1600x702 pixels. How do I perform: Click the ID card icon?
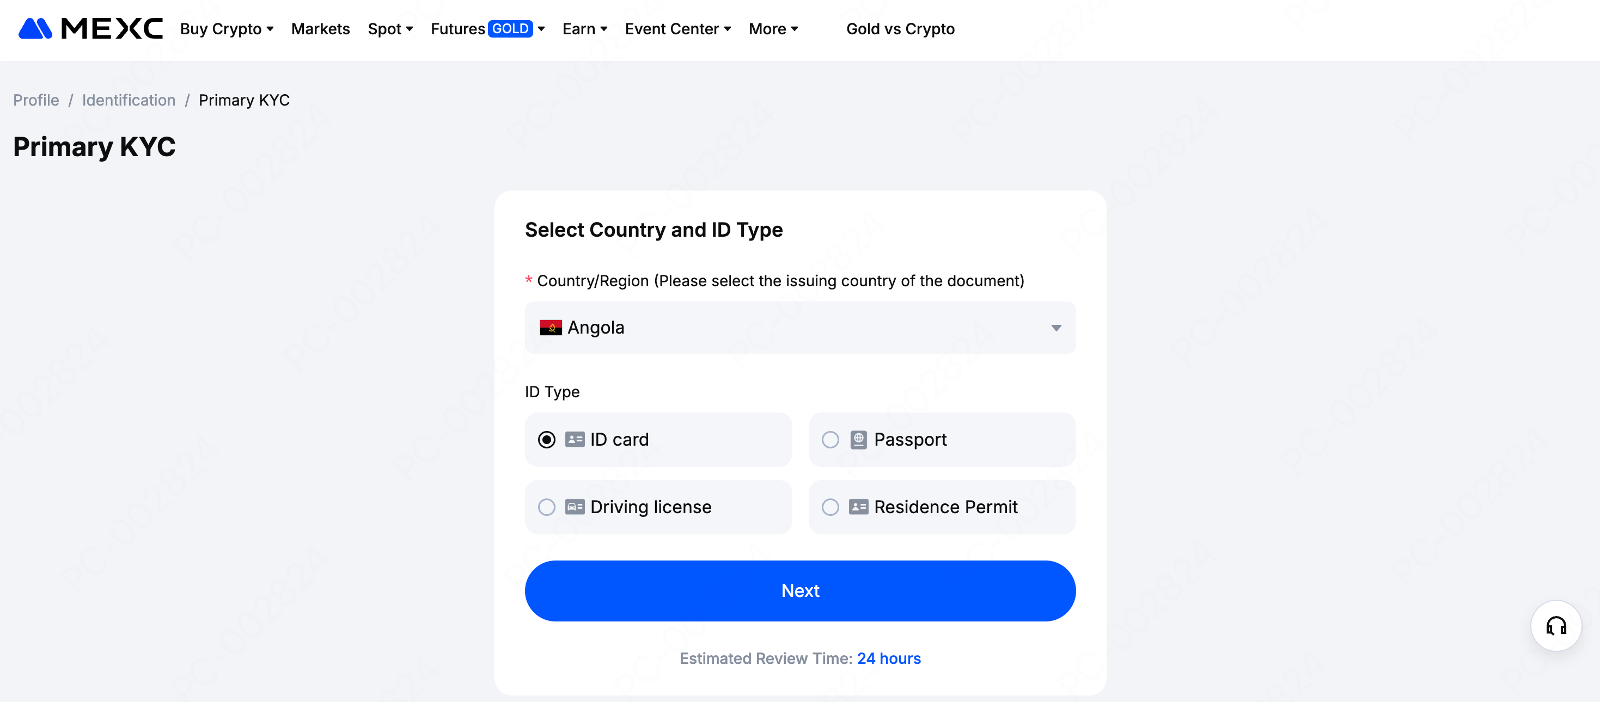[x=575, y=440]
